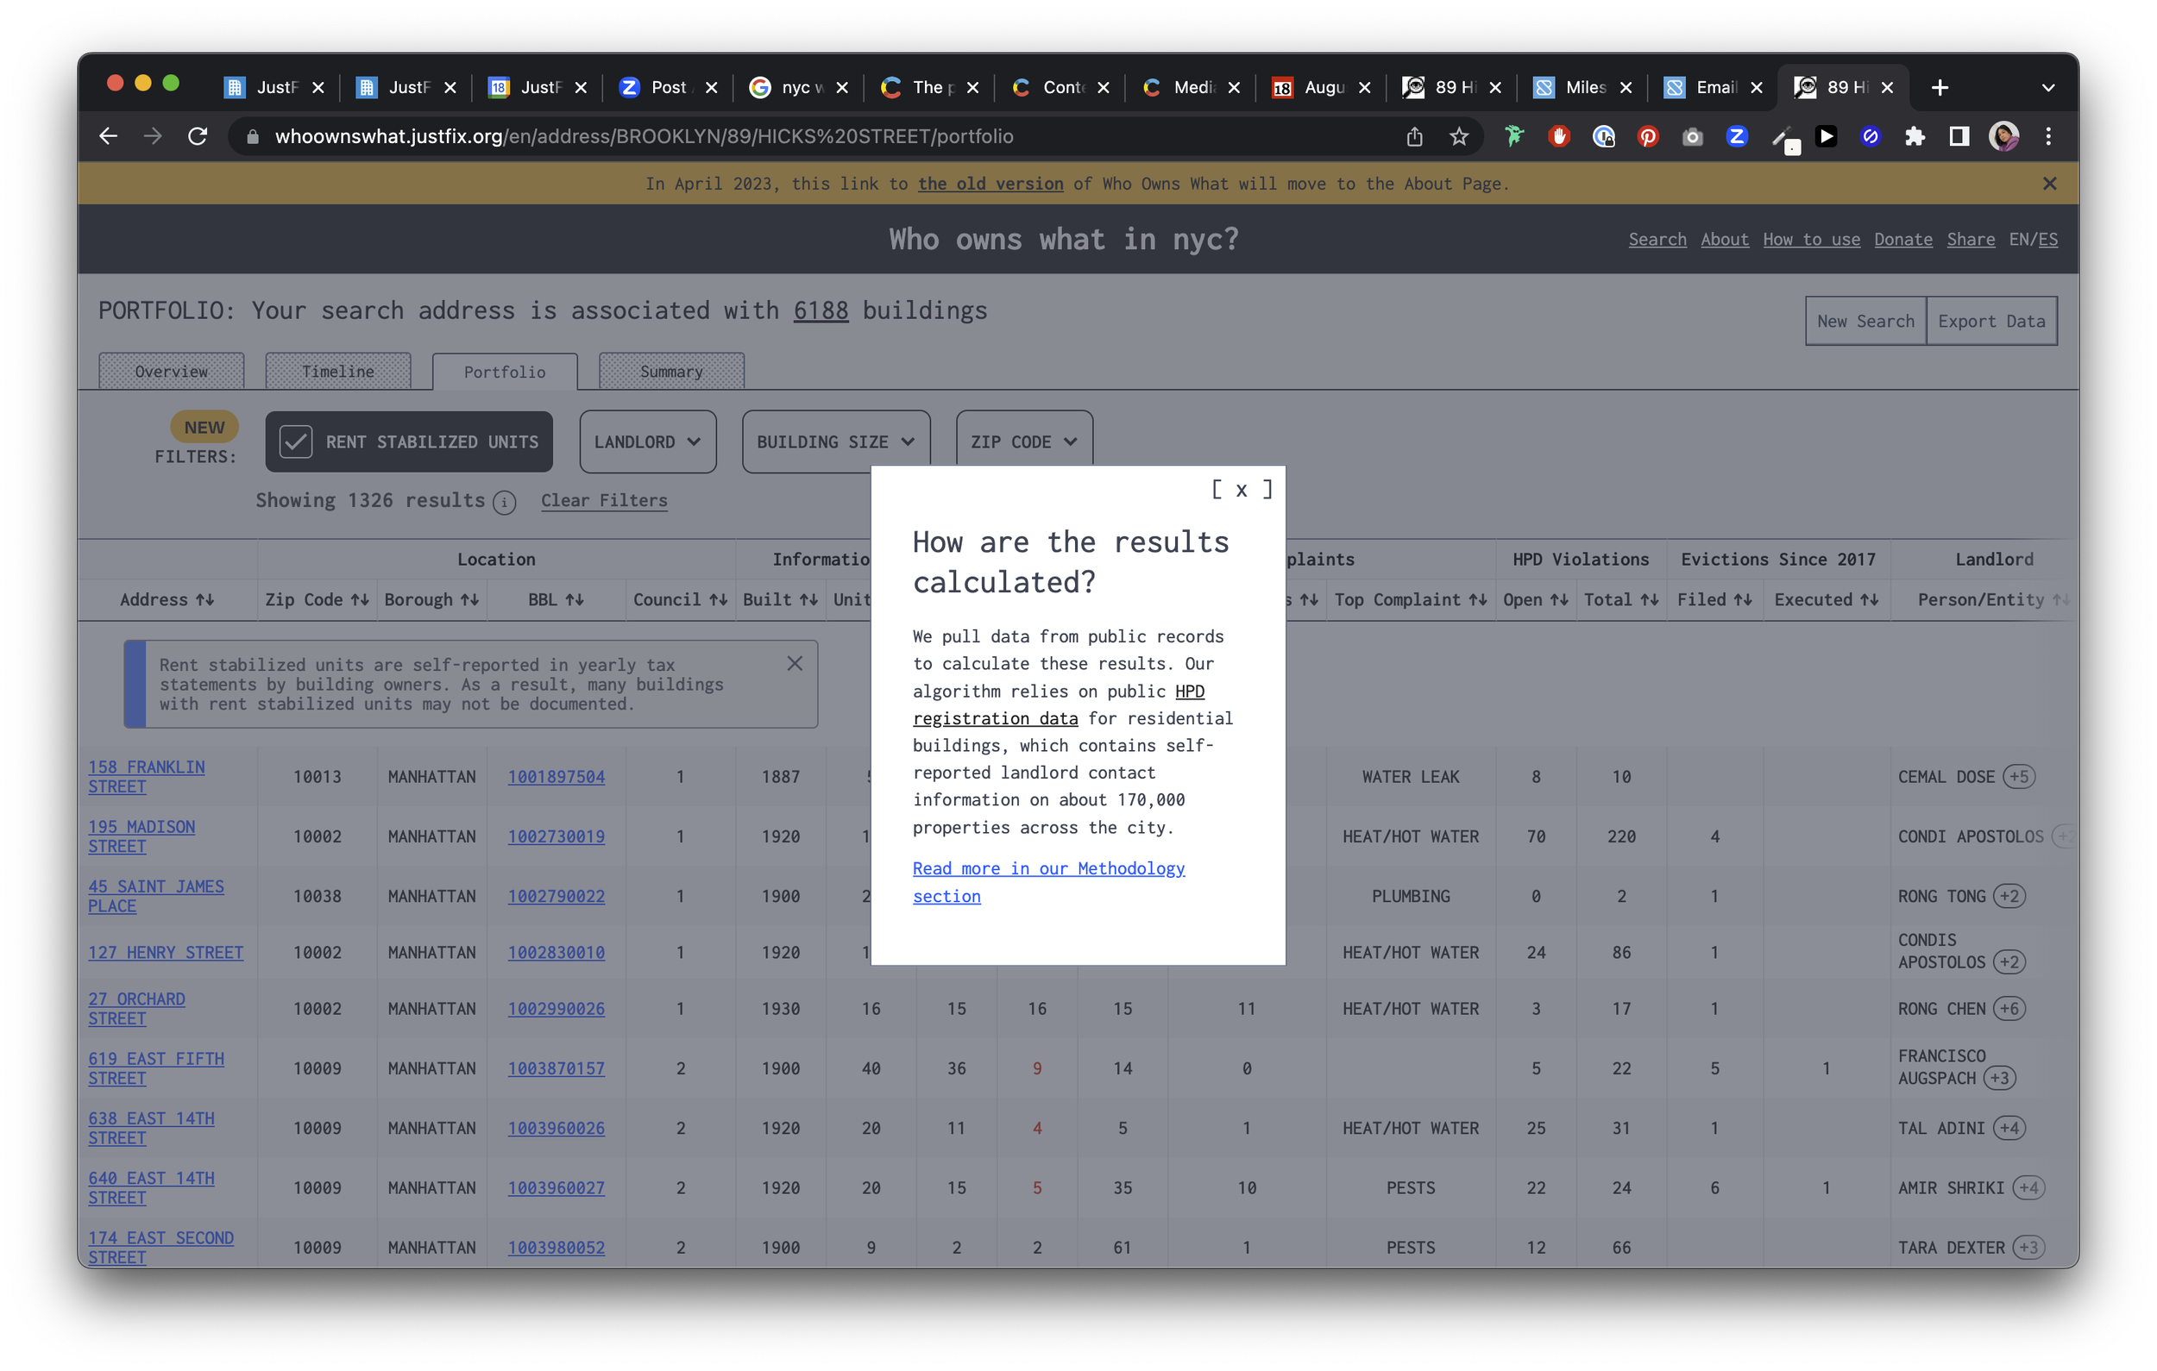Reload the page using the browser refresh icon
The height and width of the screenshot is (1371, 2157).
point(198,136)
